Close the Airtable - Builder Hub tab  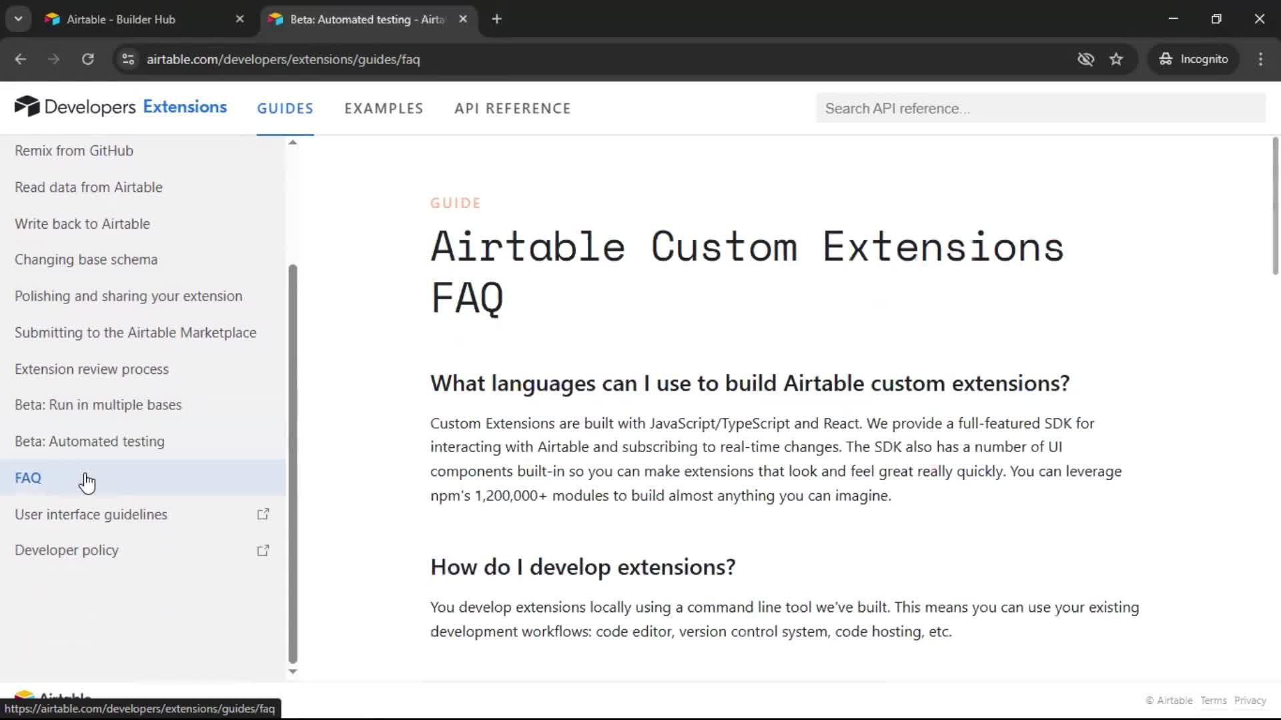tap(240, 19)
